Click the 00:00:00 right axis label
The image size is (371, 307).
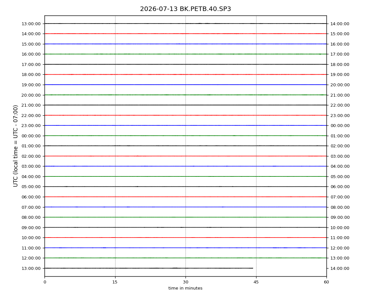click(340, 126)
